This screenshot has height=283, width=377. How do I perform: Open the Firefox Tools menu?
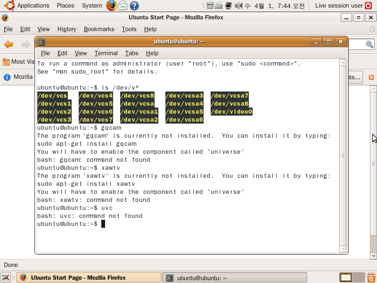(x=129, y=29)
